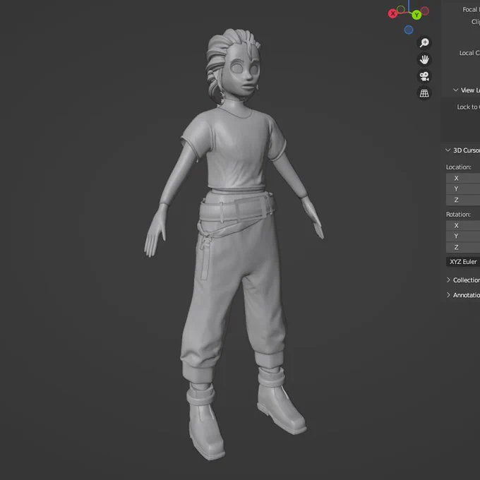The width and height of the screenshot is (480, 480).
Task: Expand the Collections panel
Action: tap(448, 280)
